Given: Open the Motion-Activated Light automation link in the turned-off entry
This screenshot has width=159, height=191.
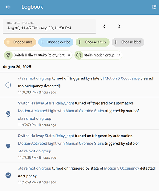Looking at the screenshot, I should [x=61, y=111].
